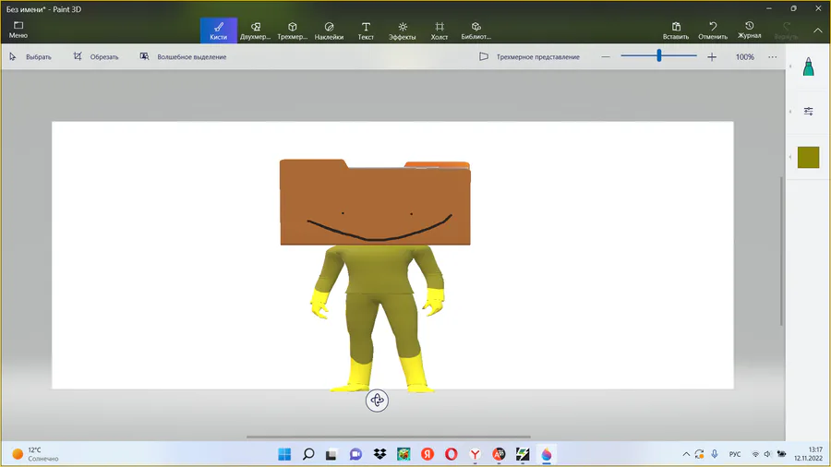The width and height of the screenshot is (831, 467).
Task: Click Отменить to undo
Action: 713,30
